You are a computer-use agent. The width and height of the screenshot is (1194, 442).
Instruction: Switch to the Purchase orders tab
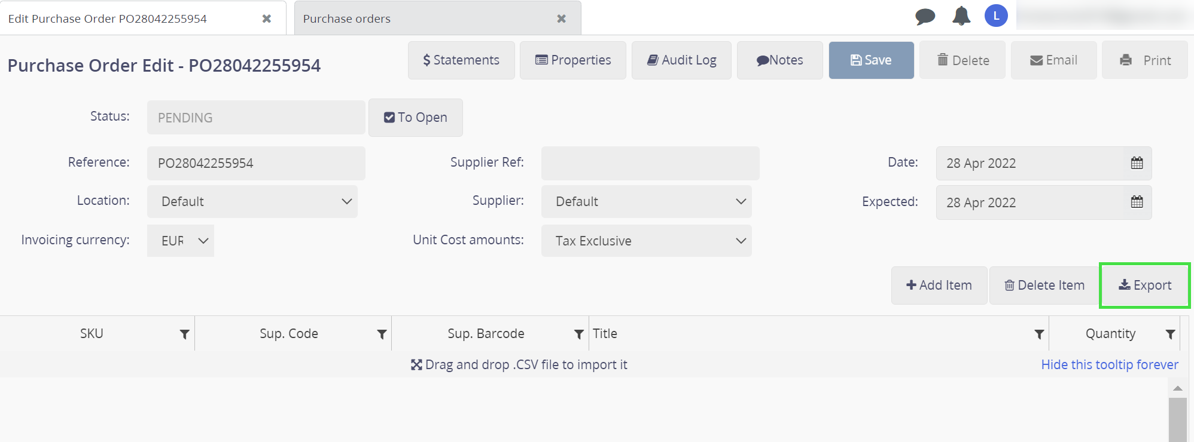(347, 19)
